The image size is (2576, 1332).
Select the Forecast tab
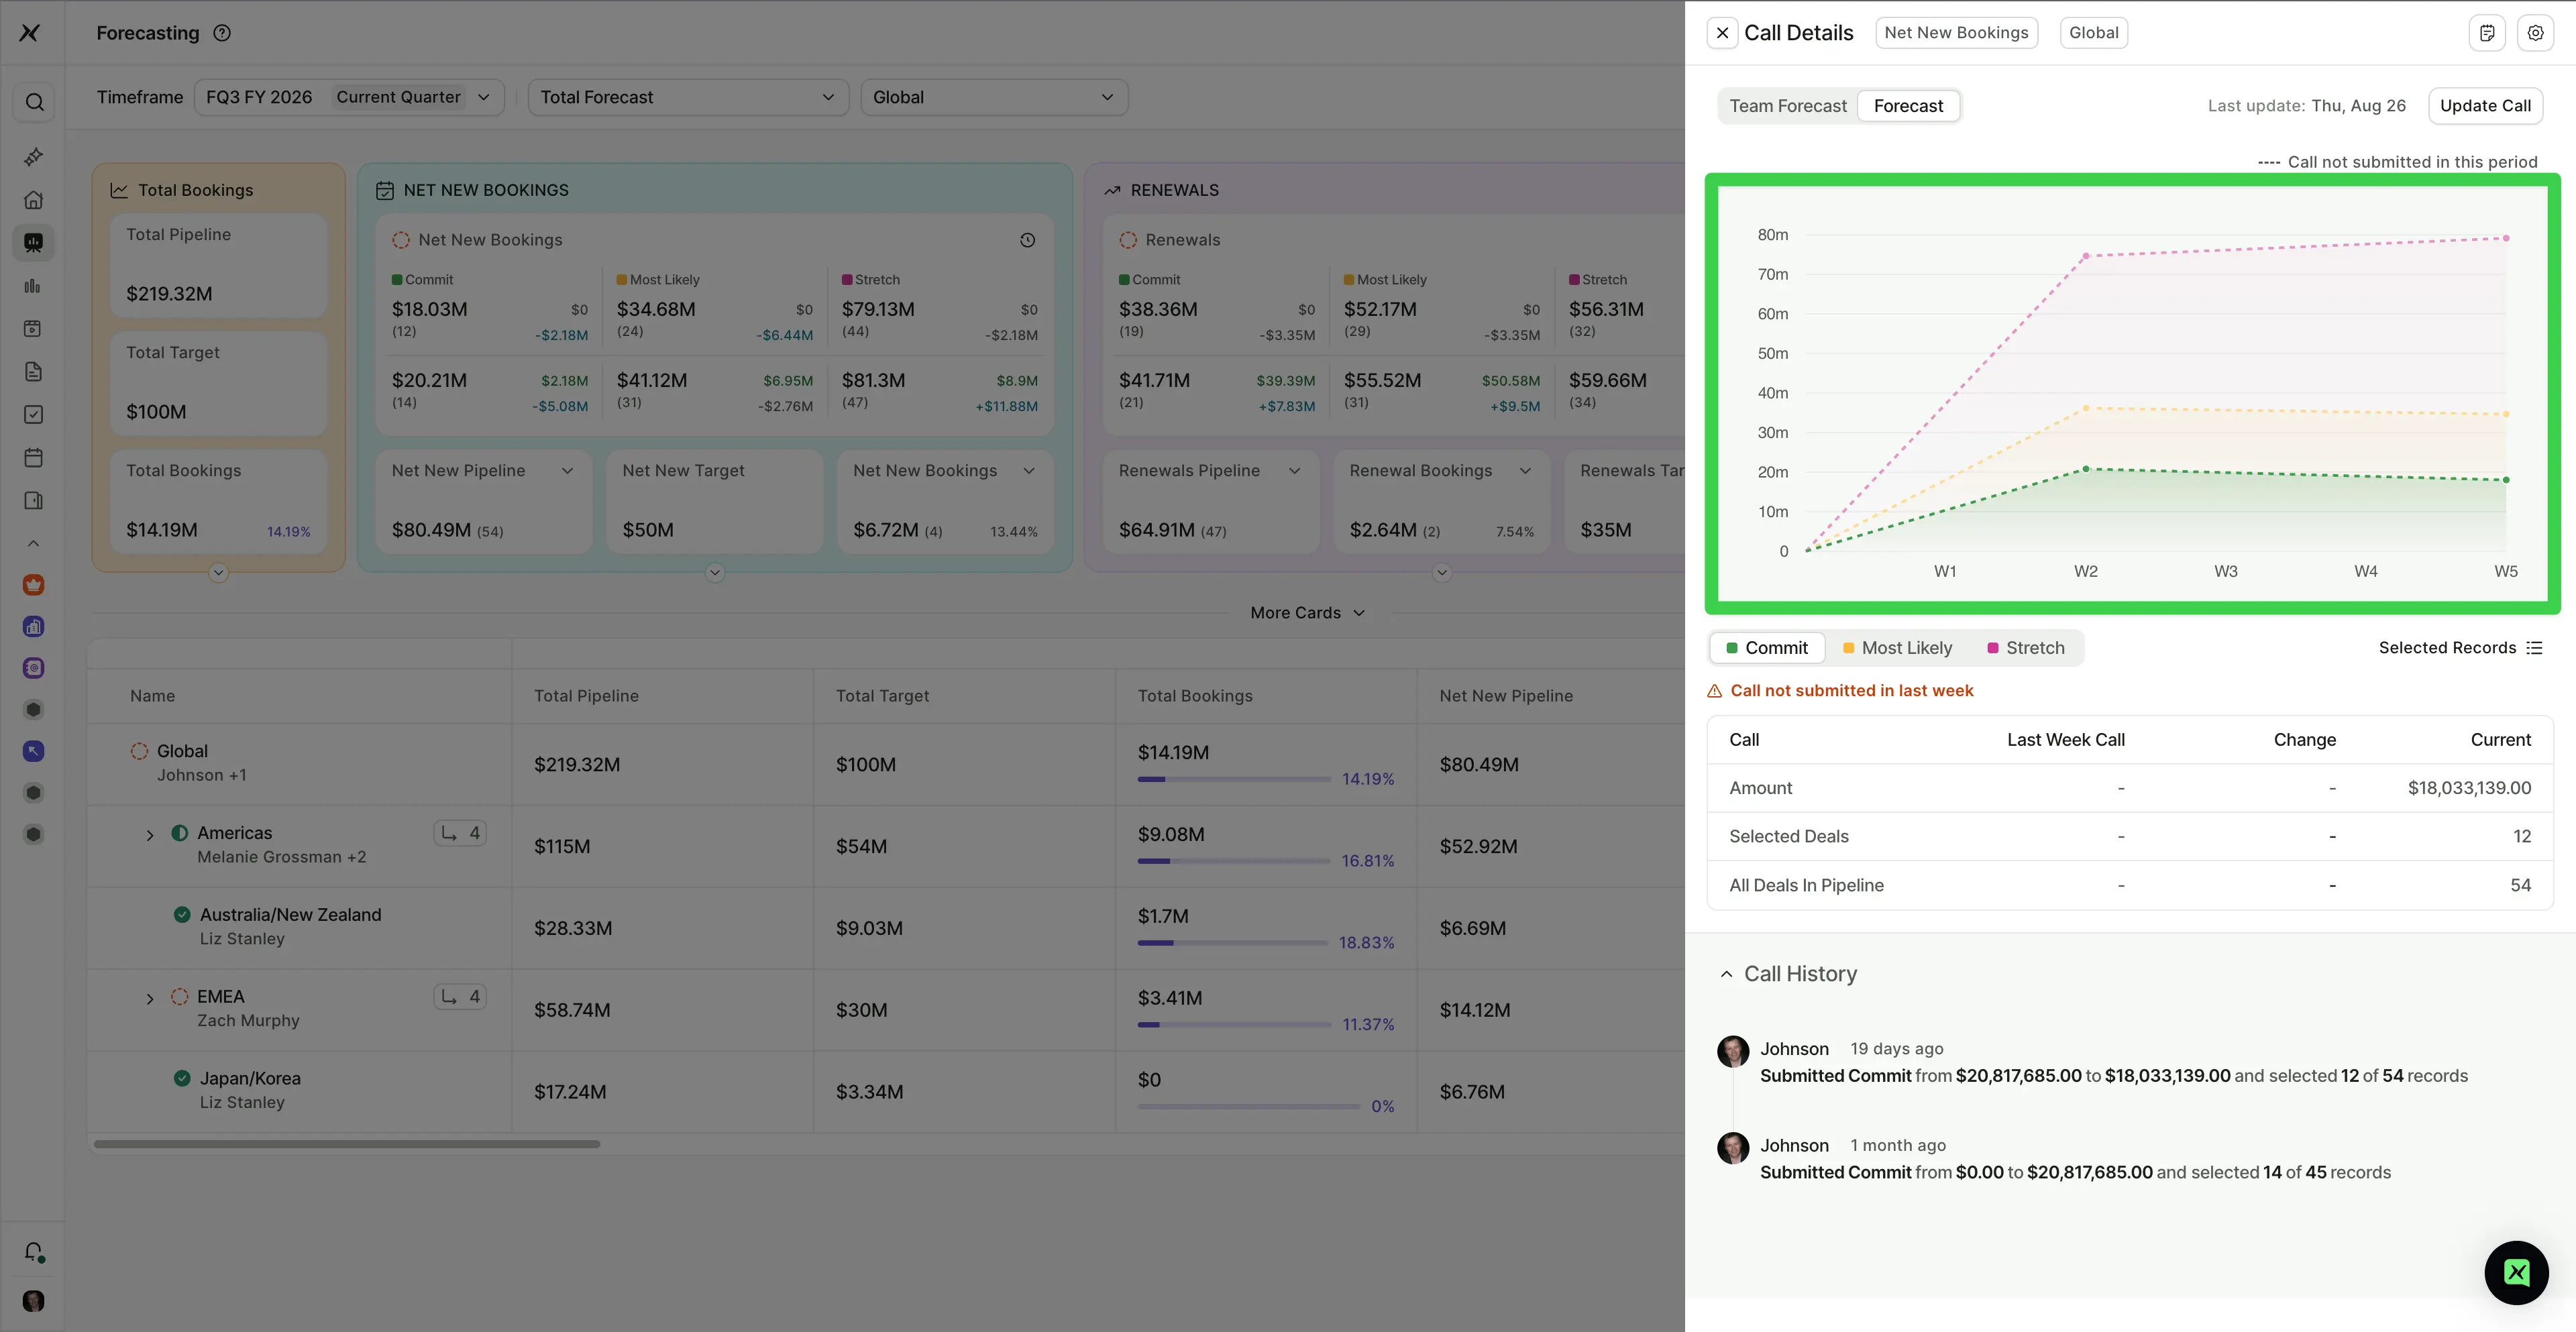point(1908,106)
